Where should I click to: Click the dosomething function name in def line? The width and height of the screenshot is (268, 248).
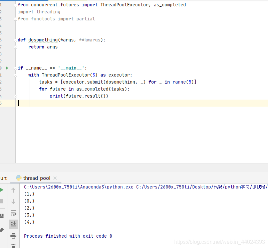43,40
